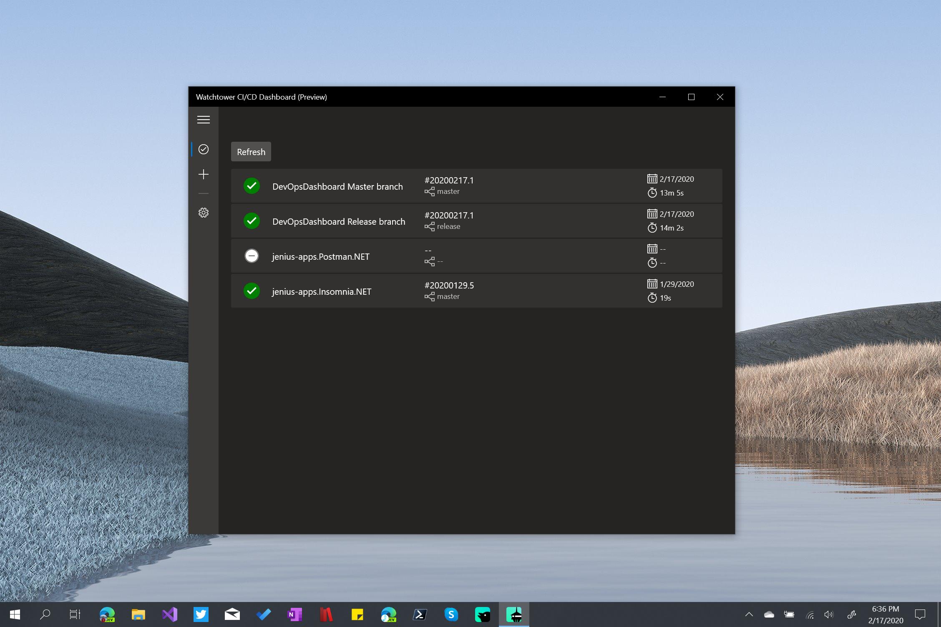Open PowerShell from taskbar
Screen dimensions: 941x627
[x=420, y=614]
